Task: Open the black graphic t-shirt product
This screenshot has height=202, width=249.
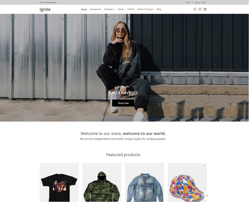Action: [x=59, y=182]
